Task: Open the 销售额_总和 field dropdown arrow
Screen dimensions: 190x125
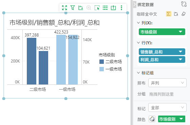Action: pos(180,52)
